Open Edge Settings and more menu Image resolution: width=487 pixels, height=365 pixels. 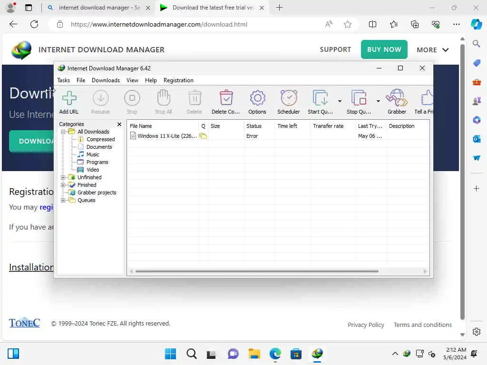click(456, 24)
